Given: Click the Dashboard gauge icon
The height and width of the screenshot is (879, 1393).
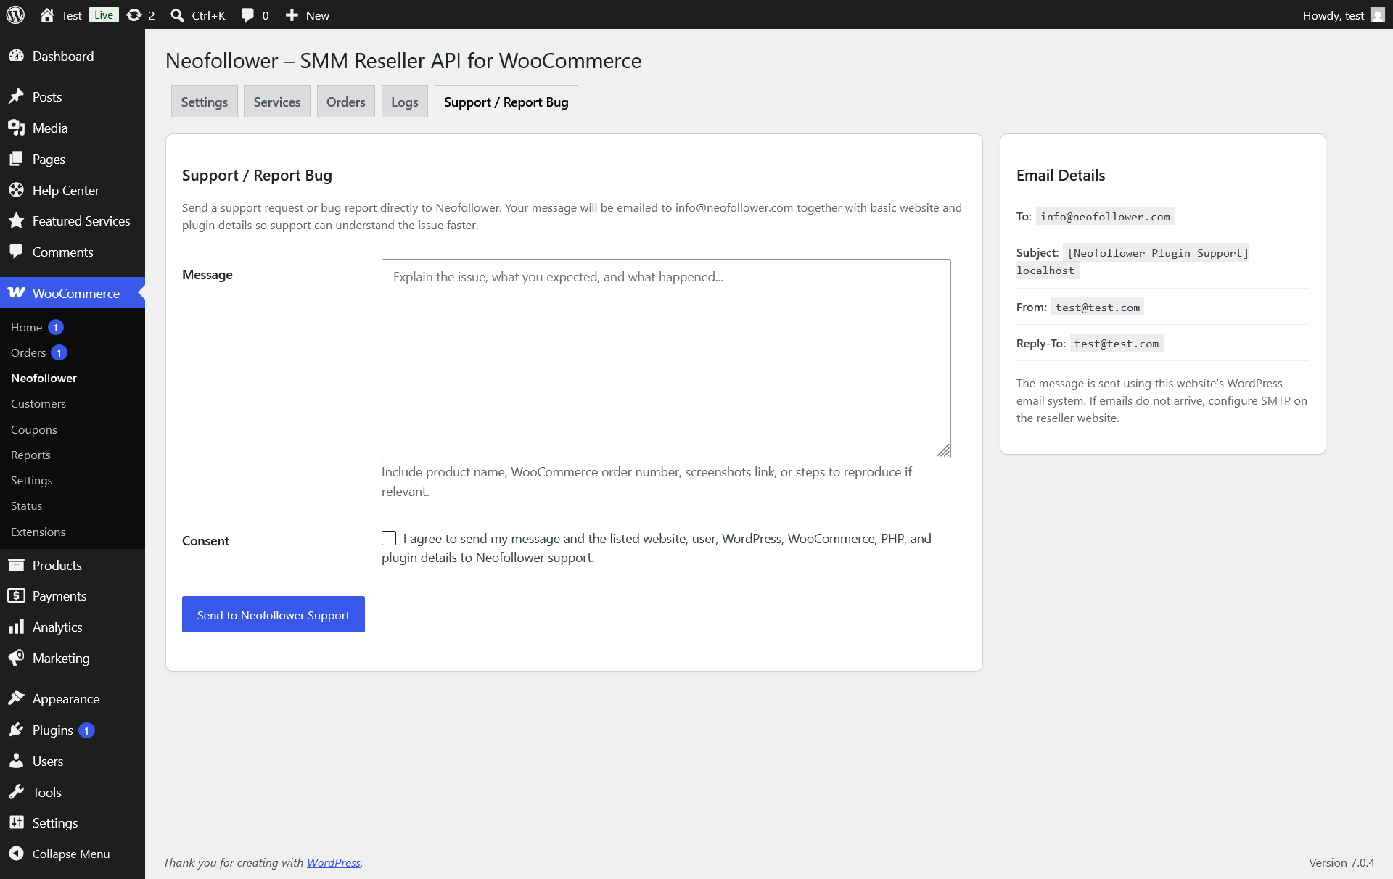Looking at the screenshot, I should (16, 56).
